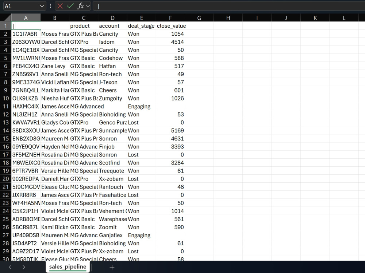Screen dimensions: 365x273
Task: Click the 'close_value' header cell
Action: tap(170, 26)
